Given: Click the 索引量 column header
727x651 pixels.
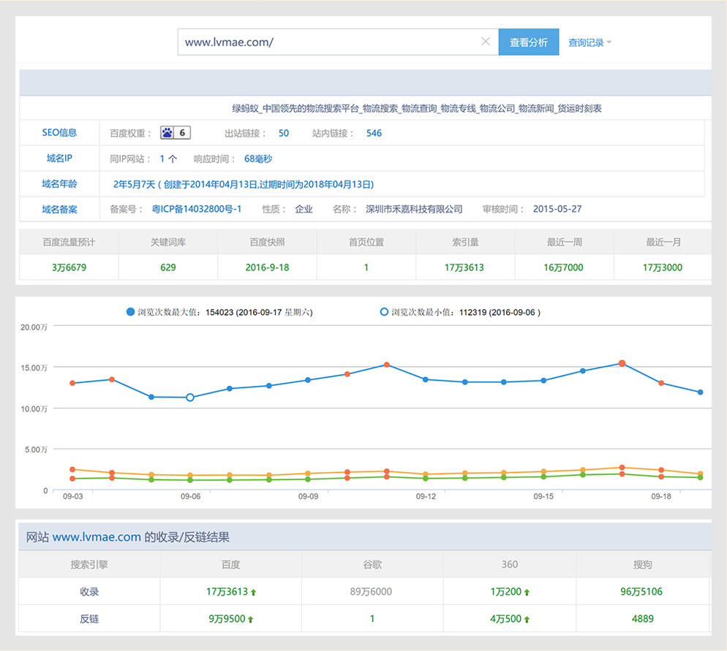Looking at the screenshot, I should [465, 242].
